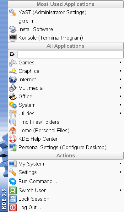
Task: Click the Multimedia icon
Action: coord(13,88)
